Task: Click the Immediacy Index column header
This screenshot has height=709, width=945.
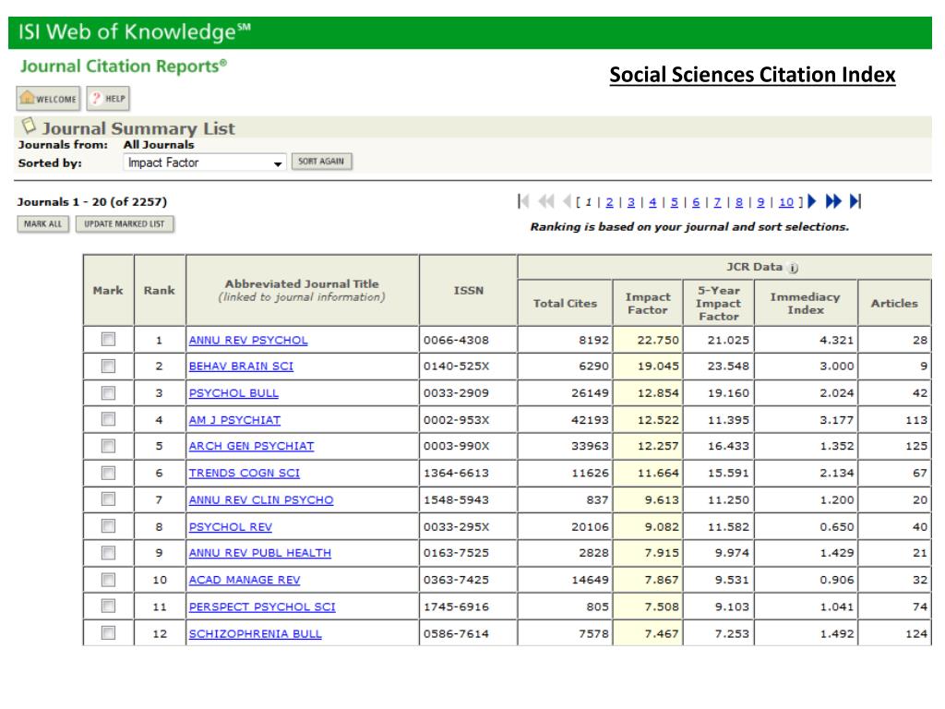Action: pos(805,303)
